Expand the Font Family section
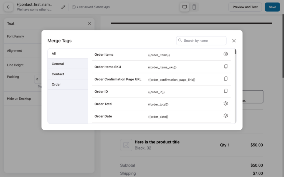 point(16,36)
